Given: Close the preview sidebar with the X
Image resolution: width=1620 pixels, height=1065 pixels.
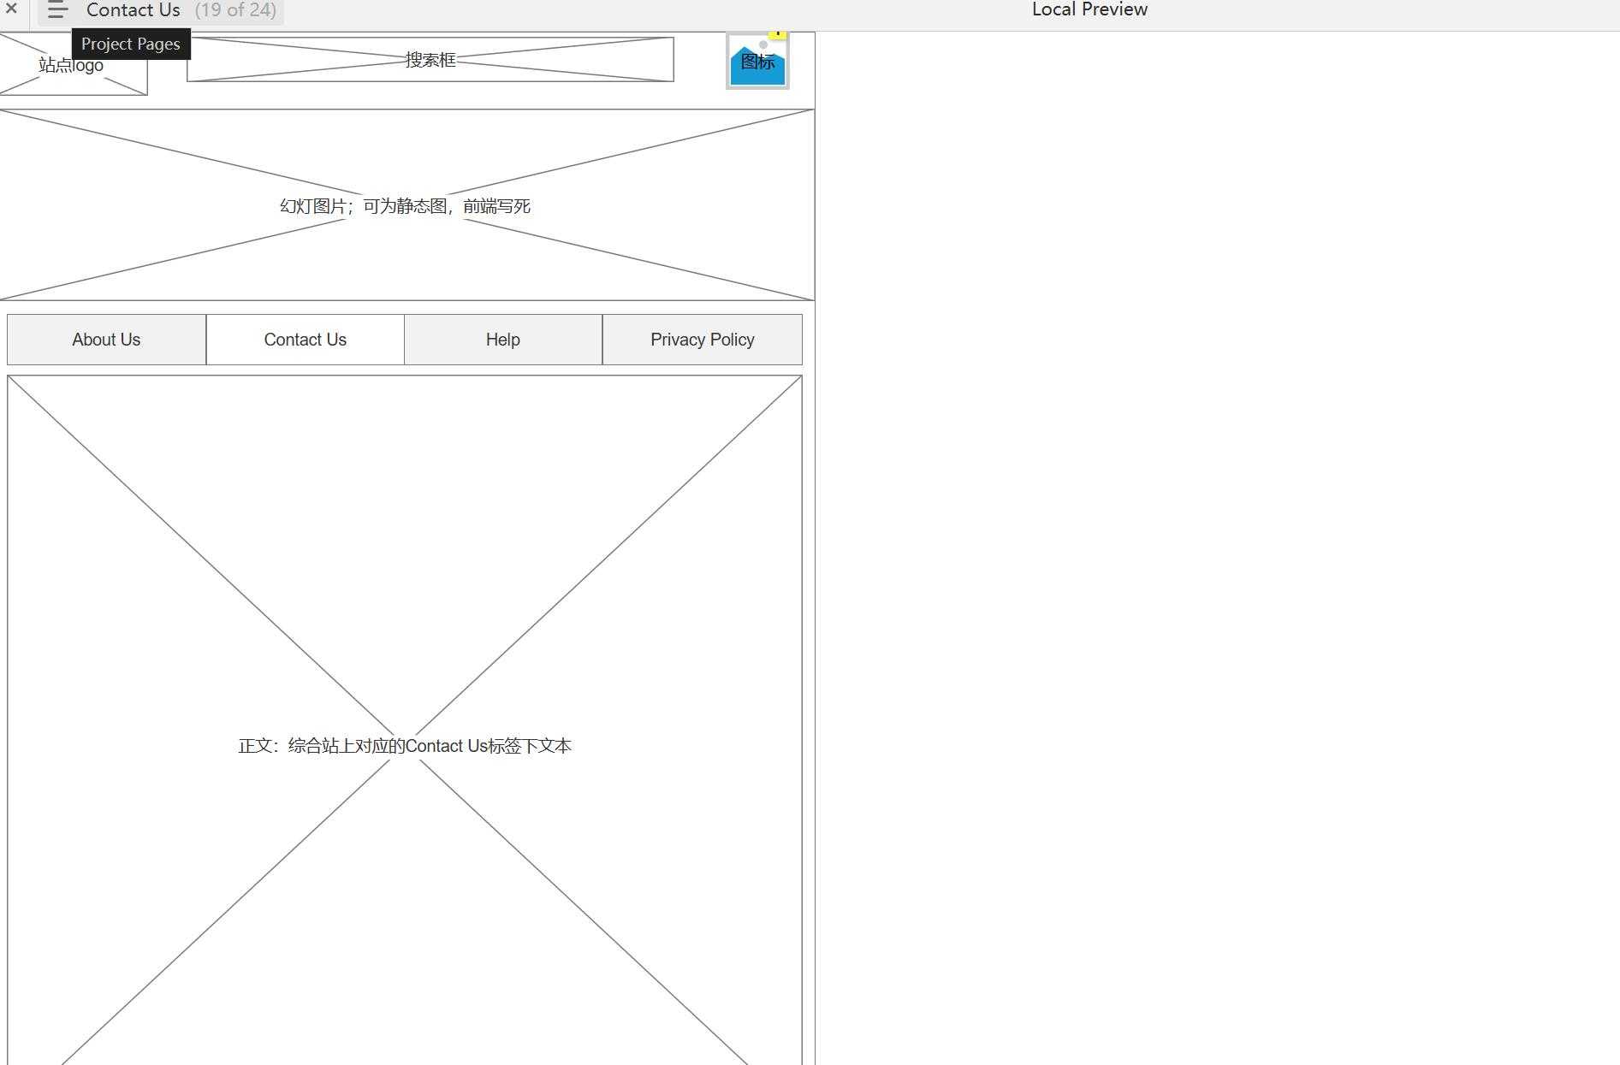Looking at the screenshot, I should click(x=11, y=9).
